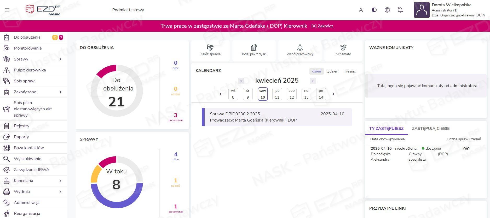
Task: Open the Schematy shortcut
Action: pyautogui.click(x=343, y=50)
